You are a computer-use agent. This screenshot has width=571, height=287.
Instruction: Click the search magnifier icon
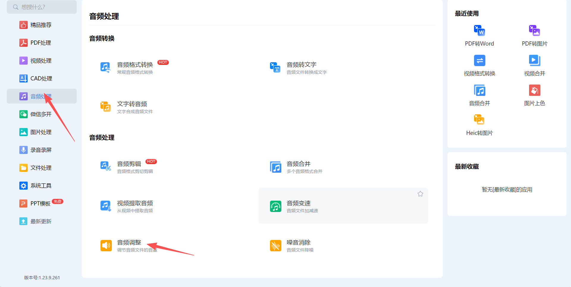click(15, 7)
